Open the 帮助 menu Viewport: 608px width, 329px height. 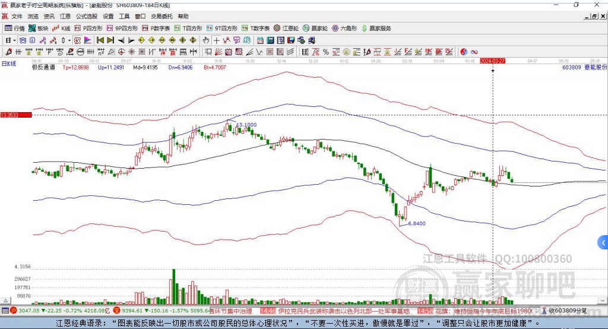[183, 16]
